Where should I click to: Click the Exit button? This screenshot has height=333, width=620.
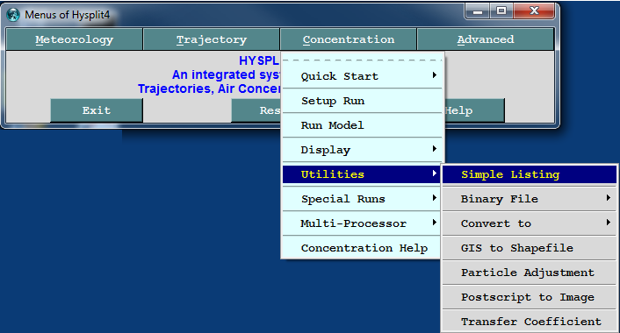[96, 110]
